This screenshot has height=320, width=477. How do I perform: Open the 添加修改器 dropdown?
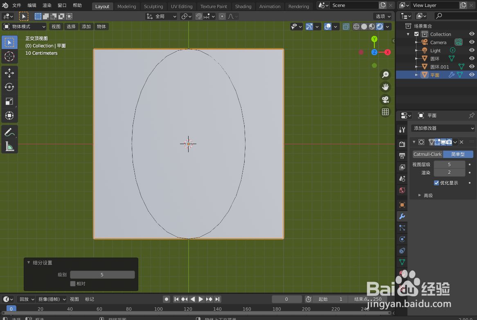[x=443, y=128]
